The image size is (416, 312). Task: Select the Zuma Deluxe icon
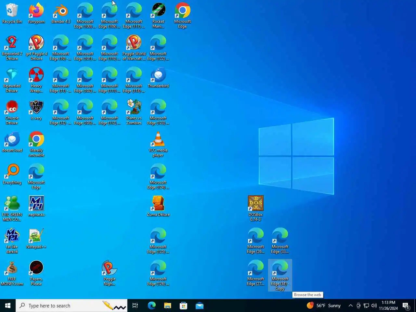tap(158, 206)
